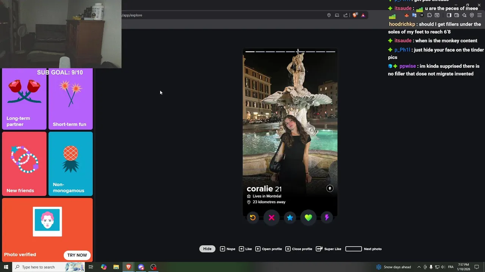This screenshot has height=272, width=485.
Task: Open the extensions puzzle-piece menu
Action: (429, 15)
